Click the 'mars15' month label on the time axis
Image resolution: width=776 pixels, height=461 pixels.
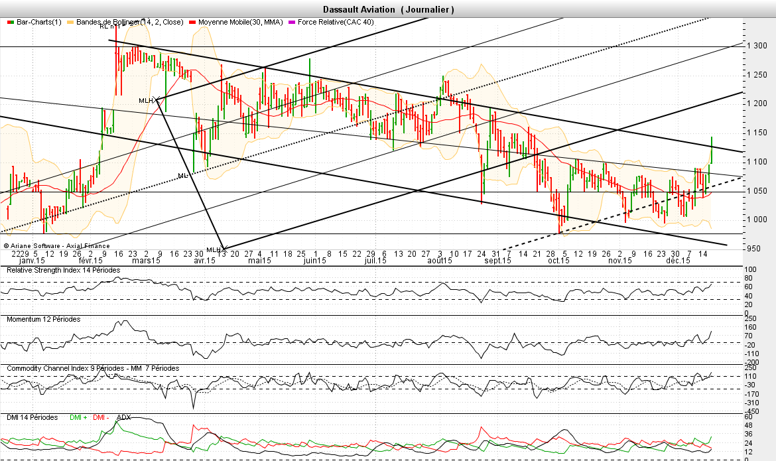(146, 261)
